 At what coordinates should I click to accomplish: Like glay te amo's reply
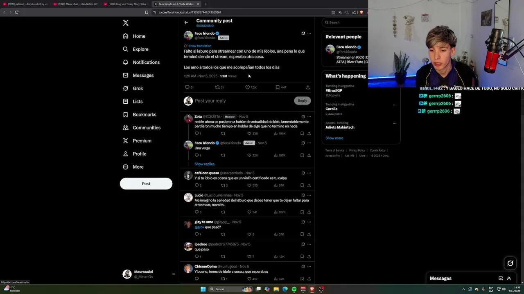click(249, 234)
